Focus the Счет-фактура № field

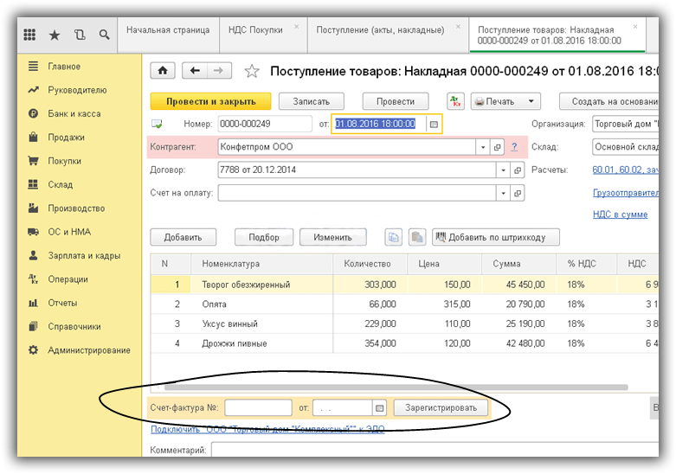(258, 407)
